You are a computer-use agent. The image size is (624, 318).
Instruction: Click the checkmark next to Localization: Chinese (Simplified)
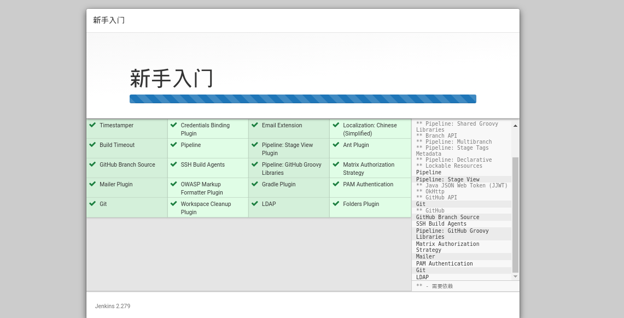pyautogui.click(x=336, y=125)
